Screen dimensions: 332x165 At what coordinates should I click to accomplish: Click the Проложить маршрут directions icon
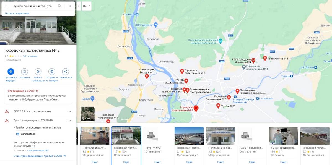point(11,71)
